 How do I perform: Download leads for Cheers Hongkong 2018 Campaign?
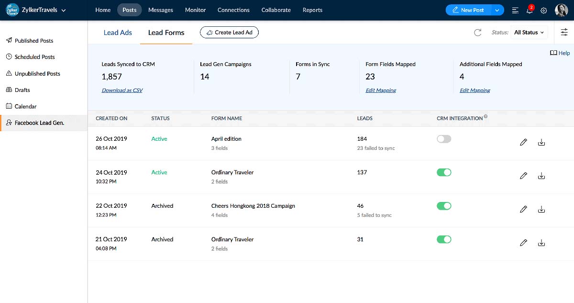coord(541,209)
